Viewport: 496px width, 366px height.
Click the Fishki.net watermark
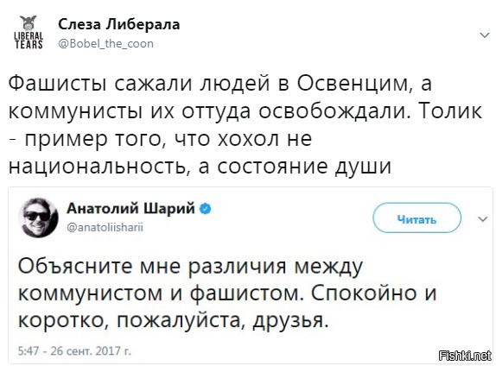466,356
